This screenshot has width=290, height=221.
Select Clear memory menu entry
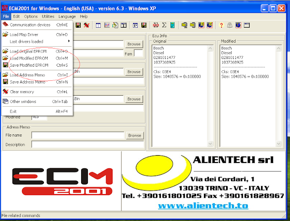[37, 92]
